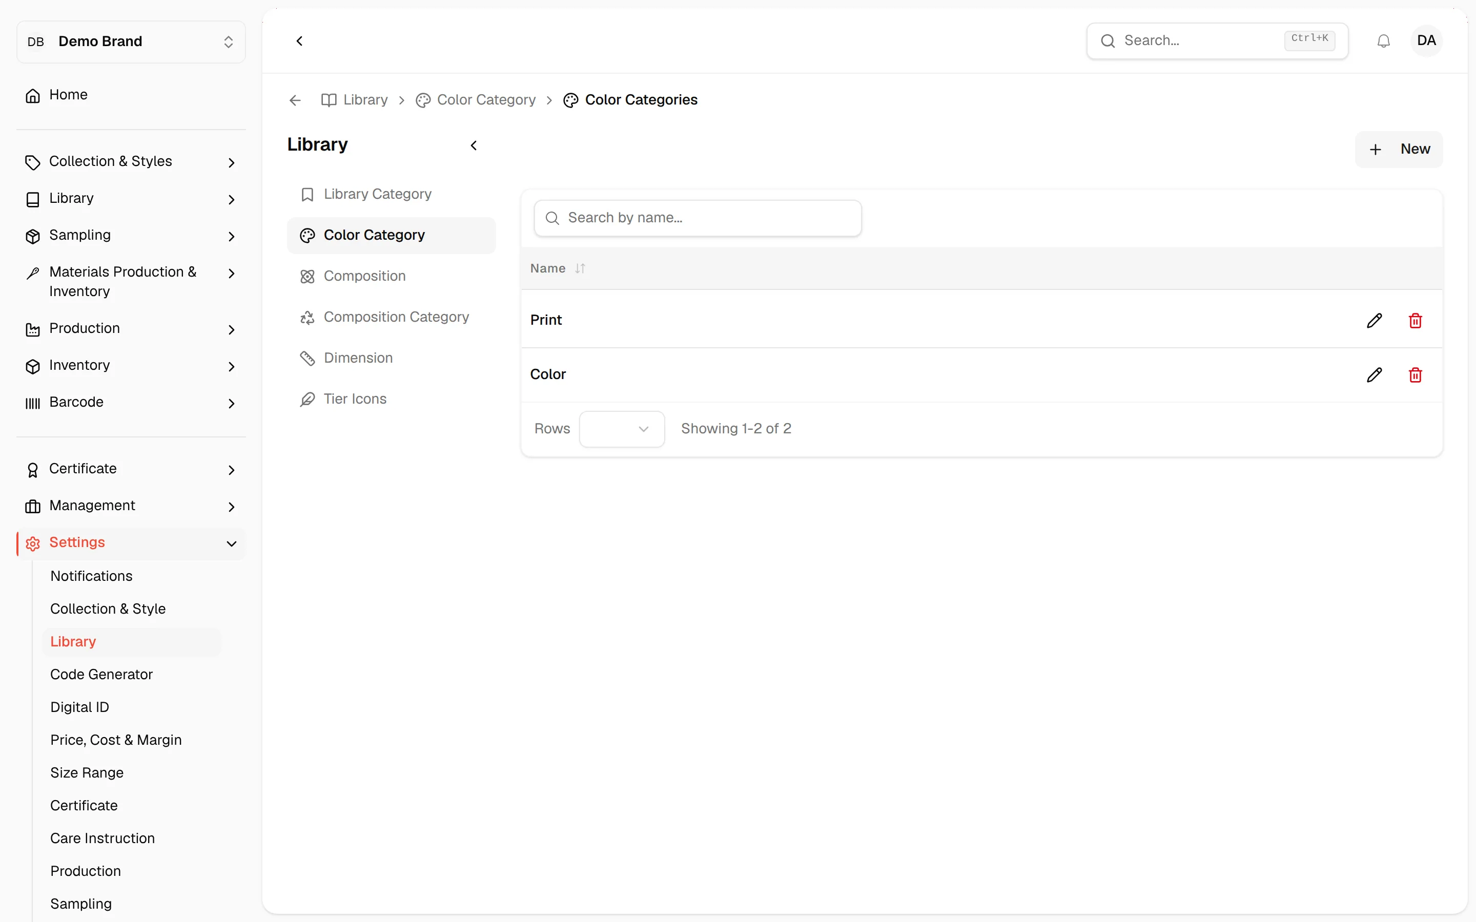This screenshot has height=922, width=1476.
Task: Collapse the Settings sidebar section
Action: 131,543
